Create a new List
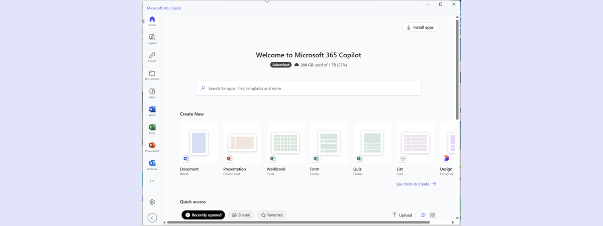 (415, 149)
